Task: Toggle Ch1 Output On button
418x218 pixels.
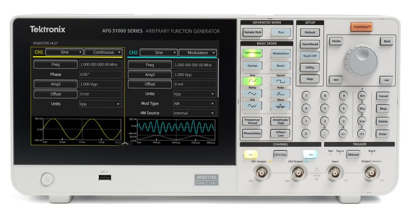Action: click(x=251, y=154)
